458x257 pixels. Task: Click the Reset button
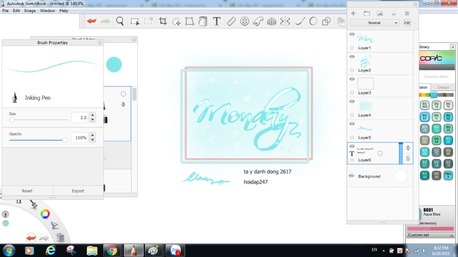point(27,191)
